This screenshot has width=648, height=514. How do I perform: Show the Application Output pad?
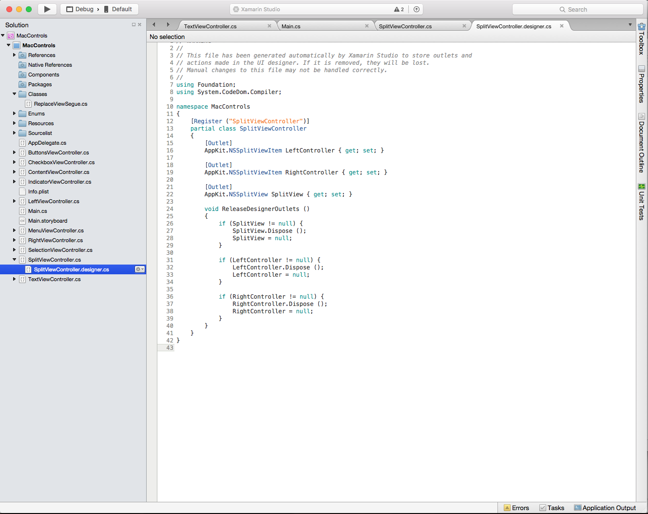[605, 508]
